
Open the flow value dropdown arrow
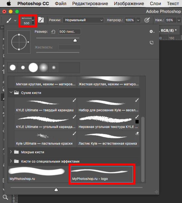tap(179, 20)
